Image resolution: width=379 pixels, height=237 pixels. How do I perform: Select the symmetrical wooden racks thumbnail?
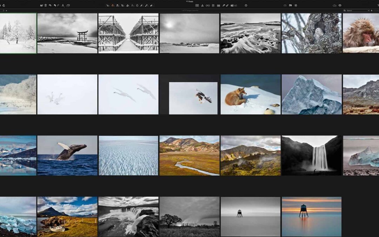point(128,33)
